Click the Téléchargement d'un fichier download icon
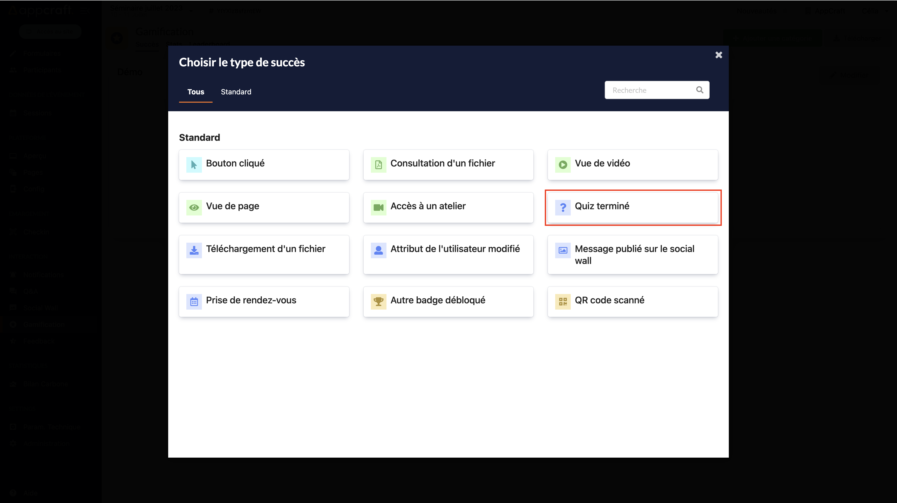 194,250
